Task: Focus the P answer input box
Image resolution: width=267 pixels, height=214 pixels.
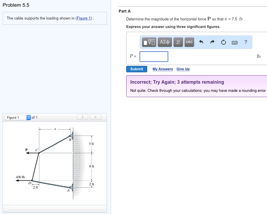Action: pyautogui.click(x=154, y=57)
